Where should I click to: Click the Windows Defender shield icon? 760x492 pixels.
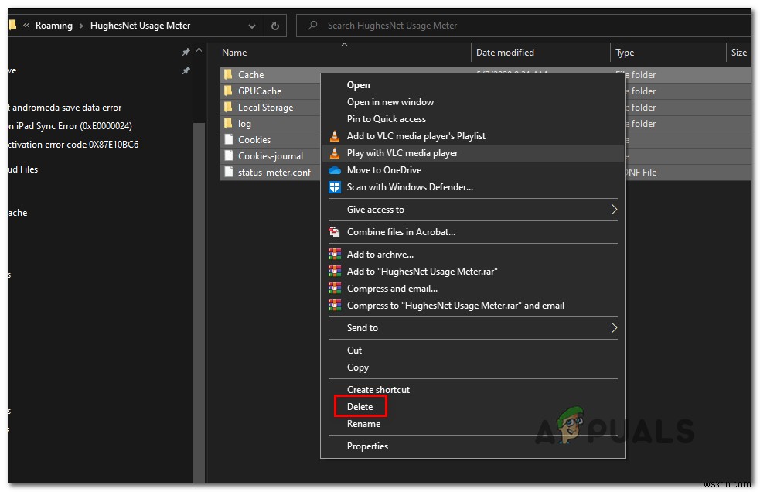point(334,187)
